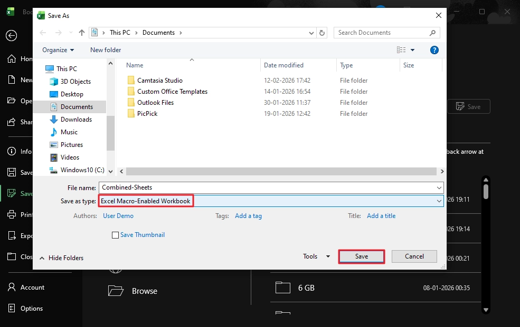The width and height of the screenshot is (520, 327).
Task: Expand the File name dropdown arrow
Action: pyautogui.click(x=439, y=187)
